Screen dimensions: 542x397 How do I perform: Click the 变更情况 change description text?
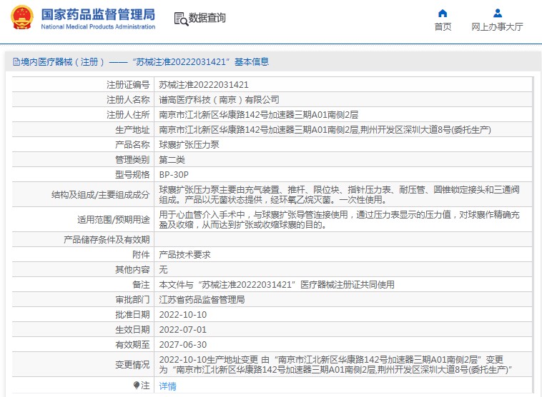pyautogui.click(x=335, y=365)
